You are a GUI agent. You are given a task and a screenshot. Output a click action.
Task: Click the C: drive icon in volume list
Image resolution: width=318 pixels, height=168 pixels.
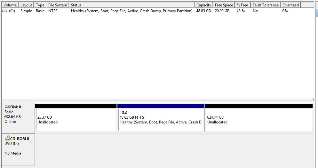click(5, 11)
